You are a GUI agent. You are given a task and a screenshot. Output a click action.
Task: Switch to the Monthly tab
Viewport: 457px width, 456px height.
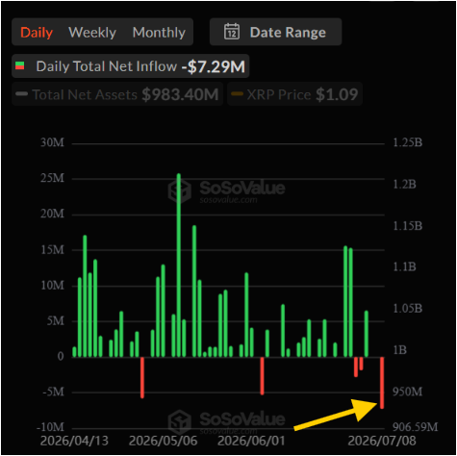coord(159,33)
